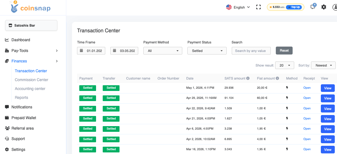Click the 91.104 SATS amount cell

pos(229,98)
